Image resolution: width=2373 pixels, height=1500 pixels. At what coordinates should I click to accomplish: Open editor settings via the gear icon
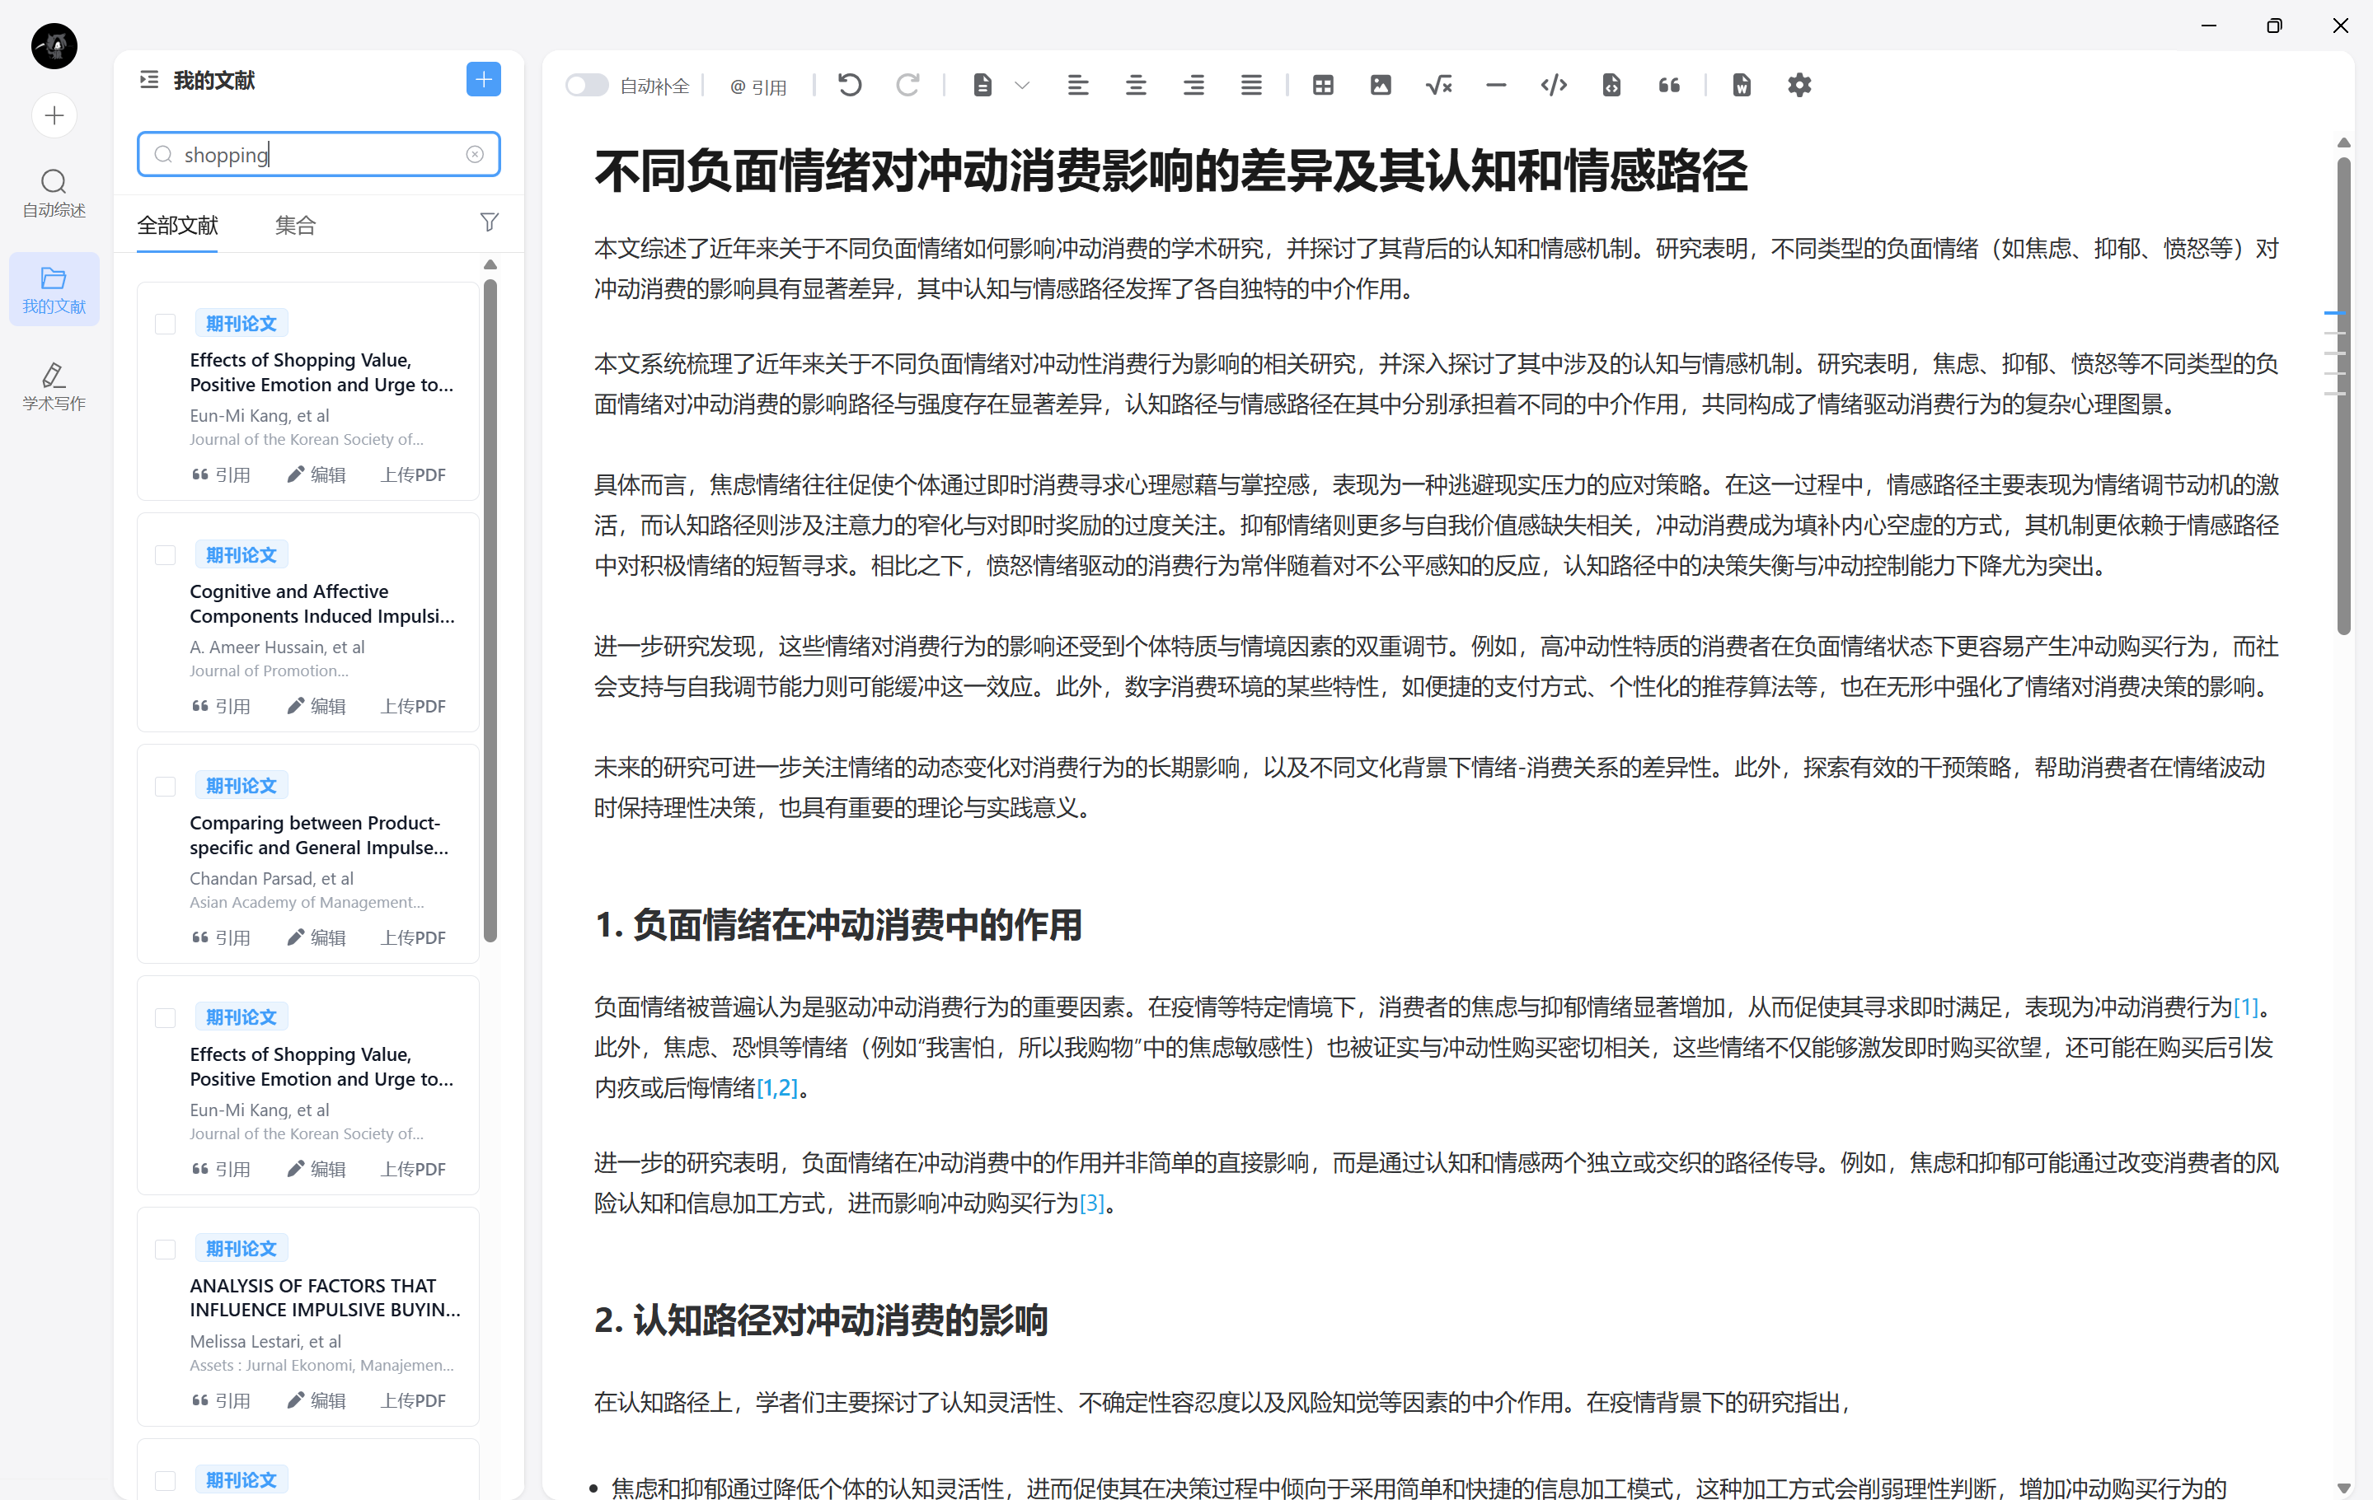pyautogui.click(x=1799, y=85)
